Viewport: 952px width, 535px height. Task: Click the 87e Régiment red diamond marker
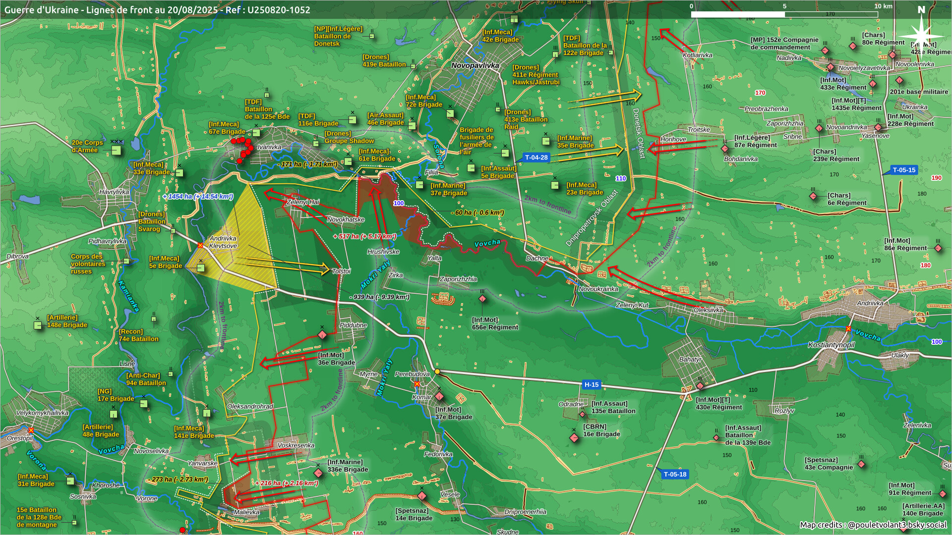tap(724, 149)
